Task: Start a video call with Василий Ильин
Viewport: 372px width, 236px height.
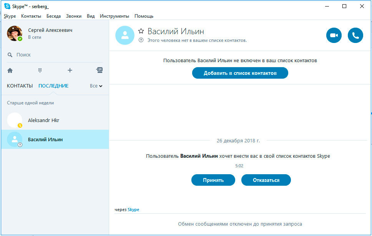Action: coord(334,35)
